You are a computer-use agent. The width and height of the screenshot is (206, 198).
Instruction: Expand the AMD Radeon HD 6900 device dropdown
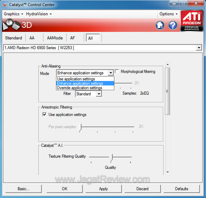199,48
